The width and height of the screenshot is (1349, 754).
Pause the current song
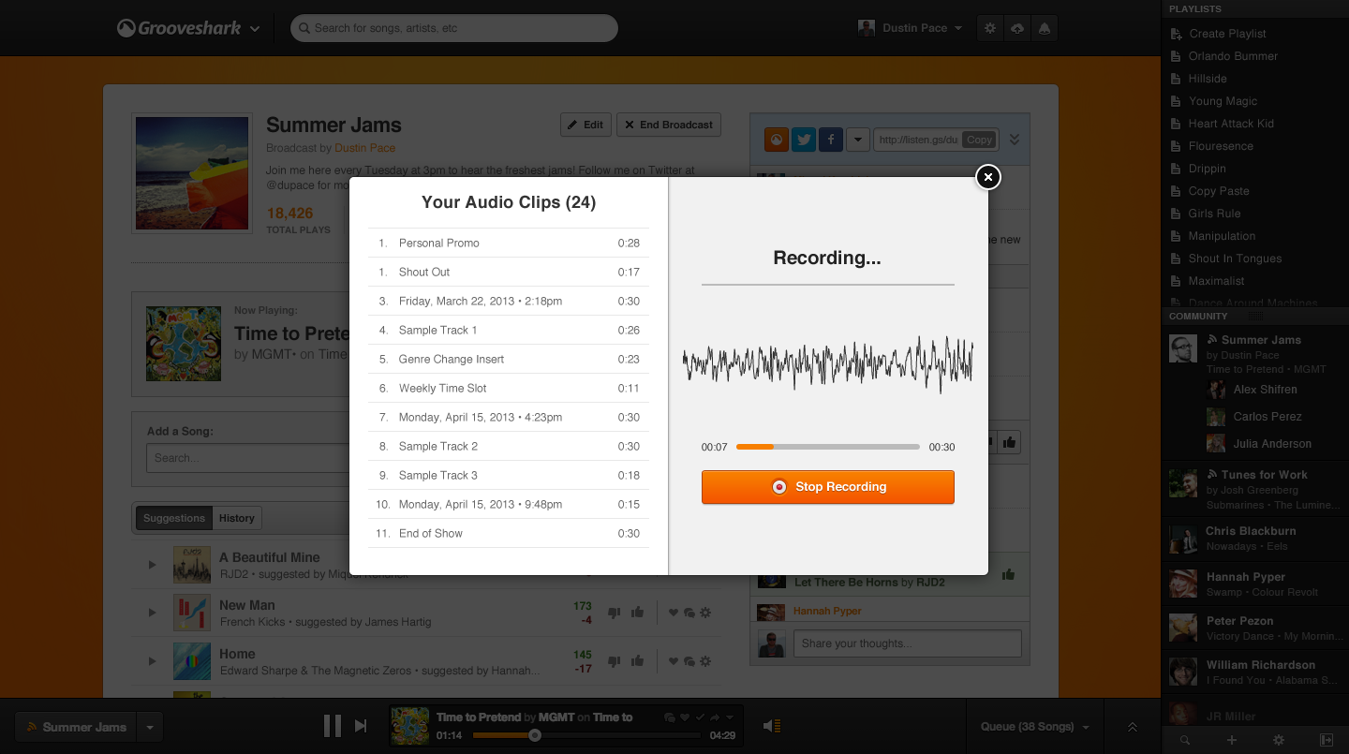pos(332,726)
